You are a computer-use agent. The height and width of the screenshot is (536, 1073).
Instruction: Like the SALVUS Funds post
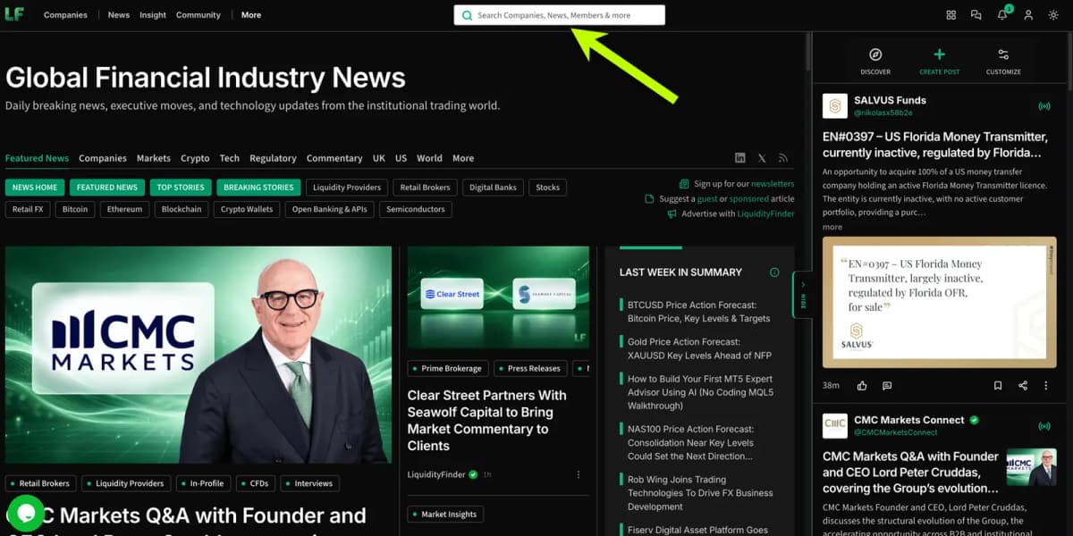click(862, 386)
